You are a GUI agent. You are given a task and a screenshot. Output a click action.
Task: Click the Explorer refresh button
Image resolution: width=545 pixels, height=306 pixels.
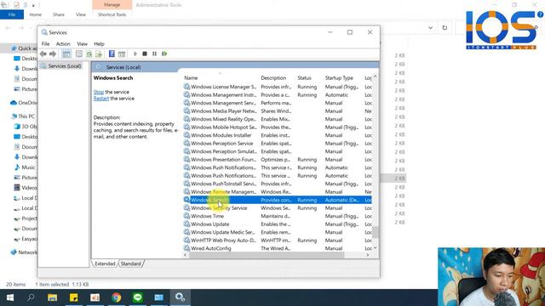tap(445, 28)
